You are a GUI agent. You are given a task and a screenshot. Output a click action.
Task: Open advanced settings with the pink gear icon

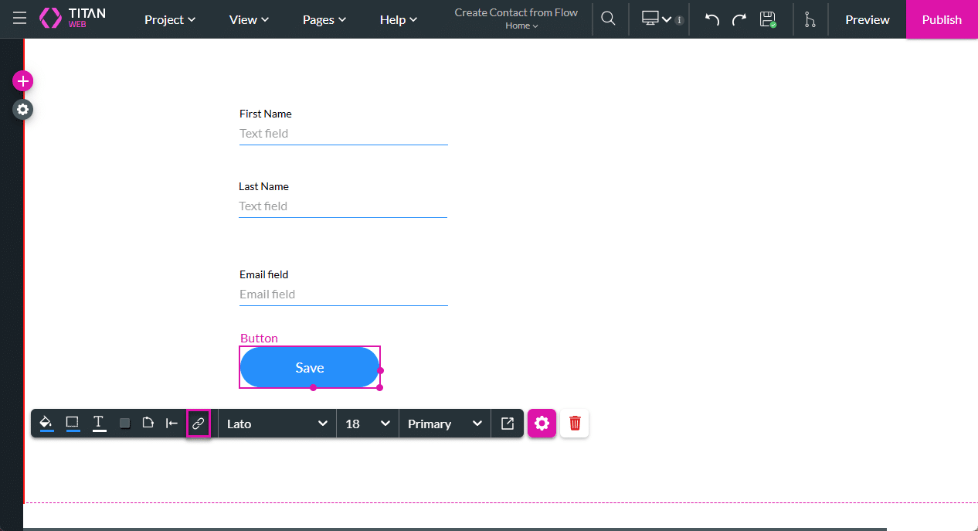pyautogui.click(x=542, y=423)
